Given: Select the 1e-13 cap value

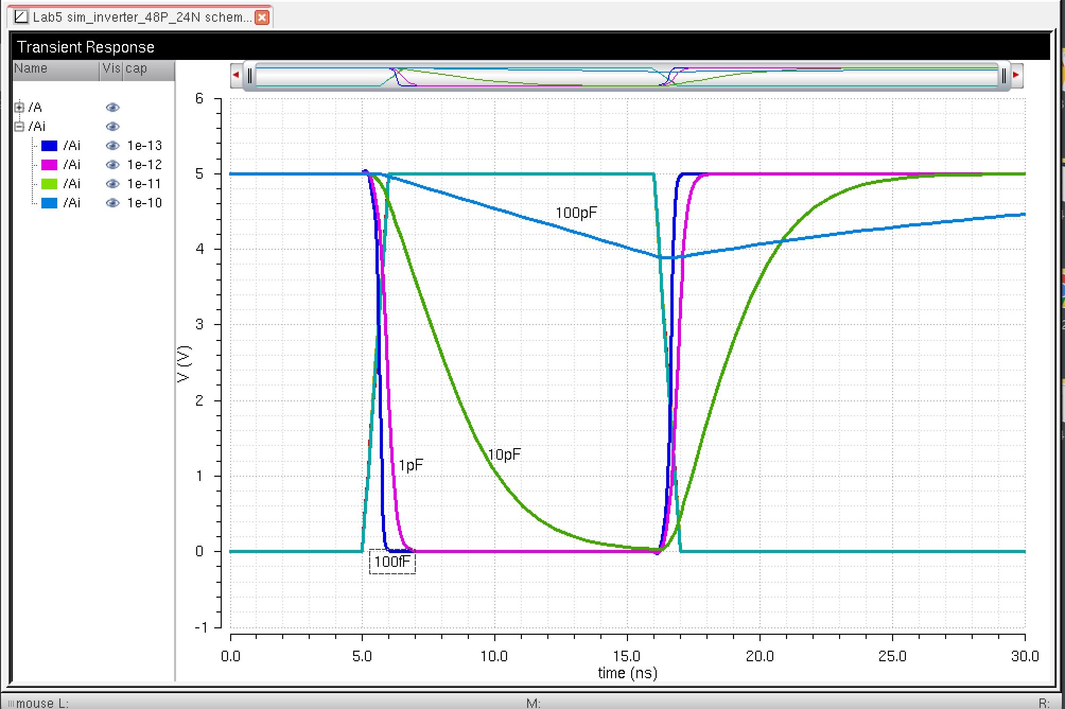Looking at the screenshot, I should coord(144,146).
